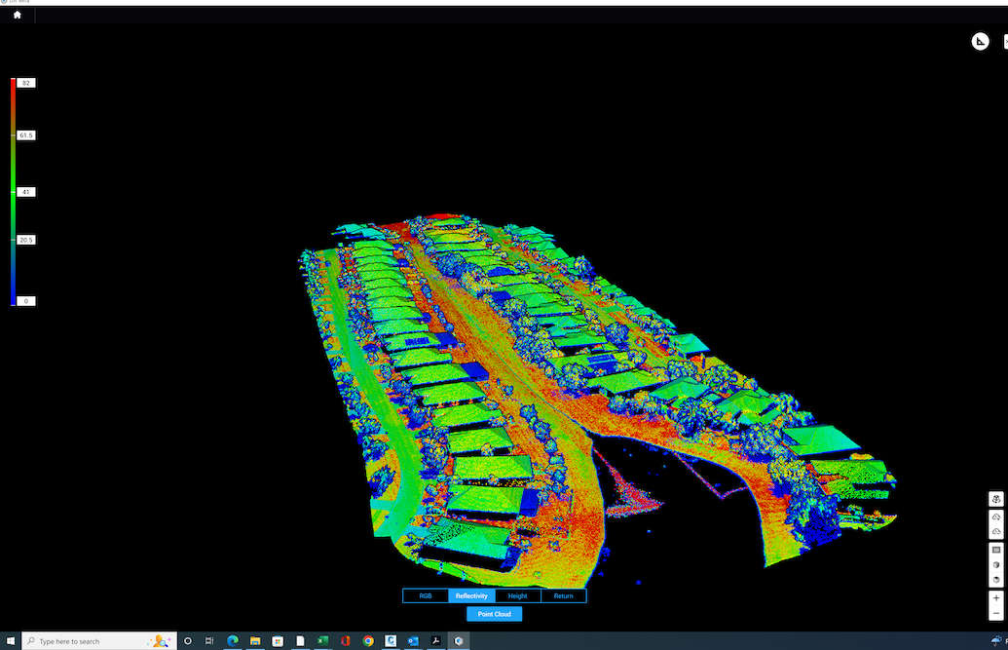1008x650 pixels.
Task: Switch coloring to Height mode
Action: [517, 595]
